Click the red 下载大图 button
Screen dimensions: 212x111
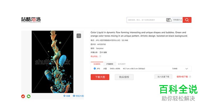click(x=100, y=77)
